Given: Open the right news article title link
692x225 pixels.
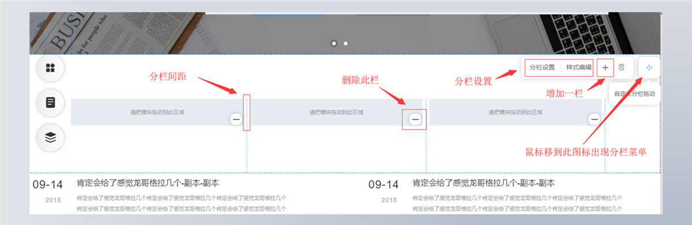Looking at the screenshot, I should [484, 183].
